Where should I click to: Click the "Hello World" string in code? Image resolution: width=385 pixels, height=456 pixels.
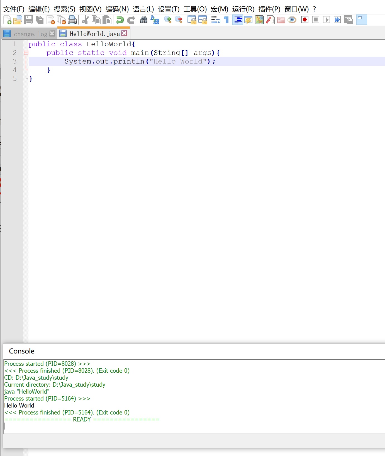tap(178, 61)
